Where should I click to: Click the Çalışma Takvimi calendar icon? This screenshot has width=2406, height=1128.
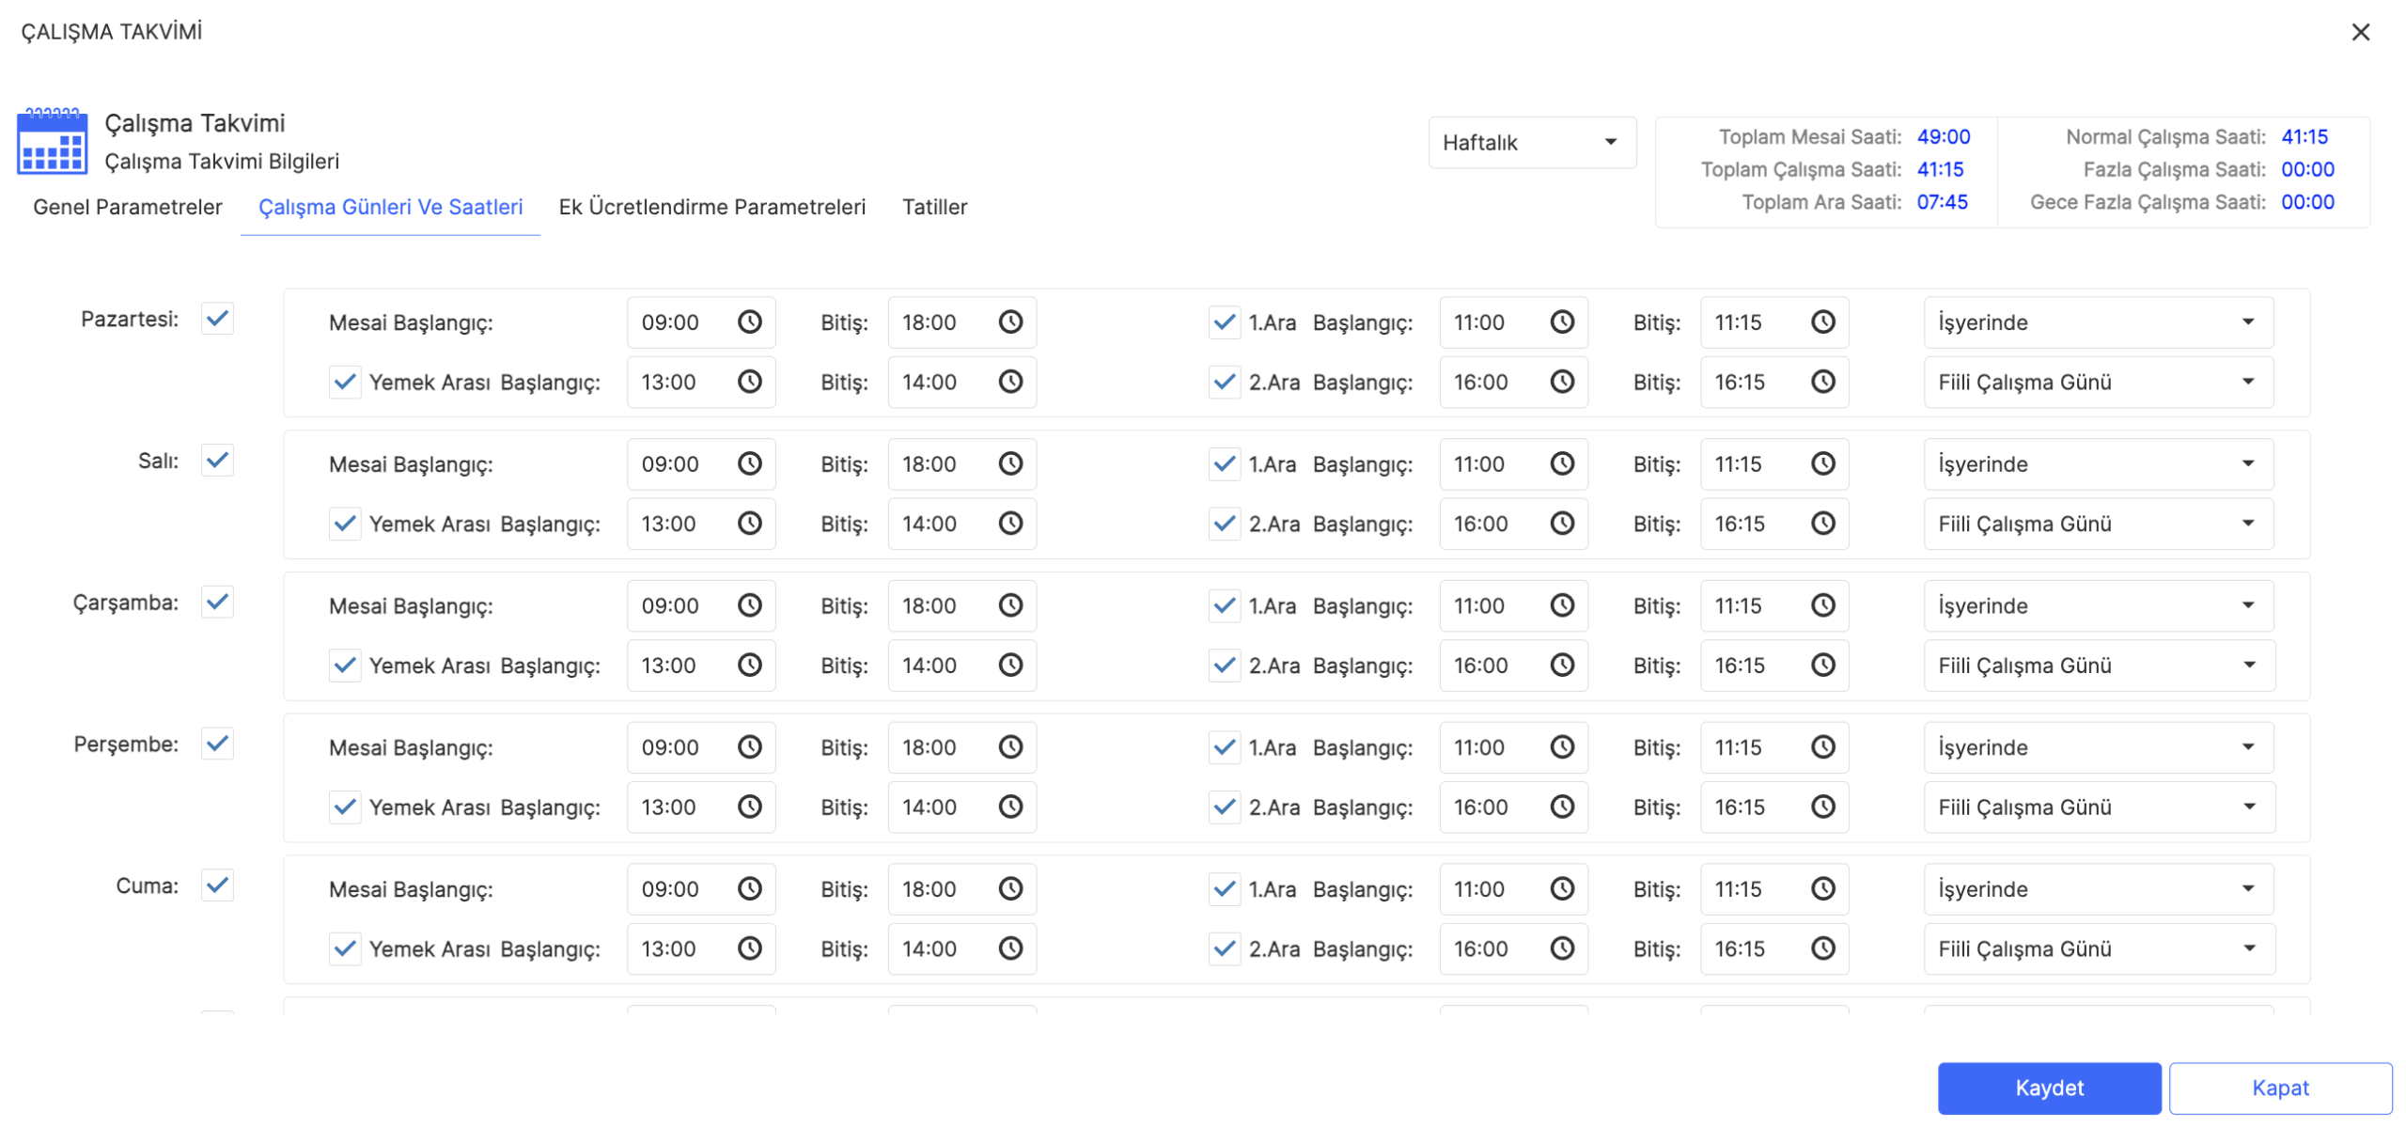(x=53, y=142)
